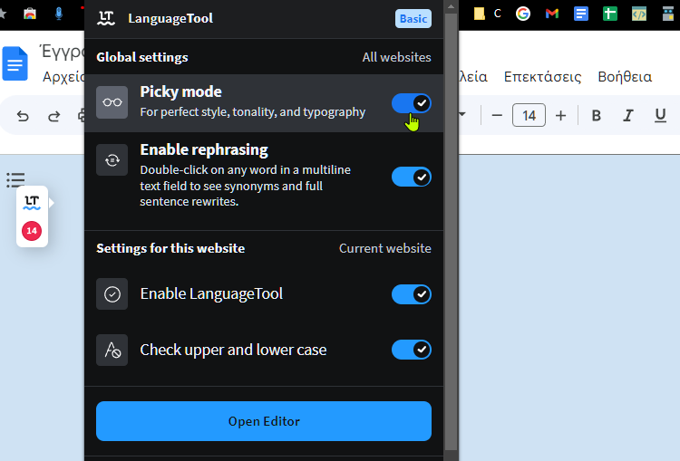Open the Gmail bookmark icon
This screenshot has width=680, height=461.
(x=551, y=14)
